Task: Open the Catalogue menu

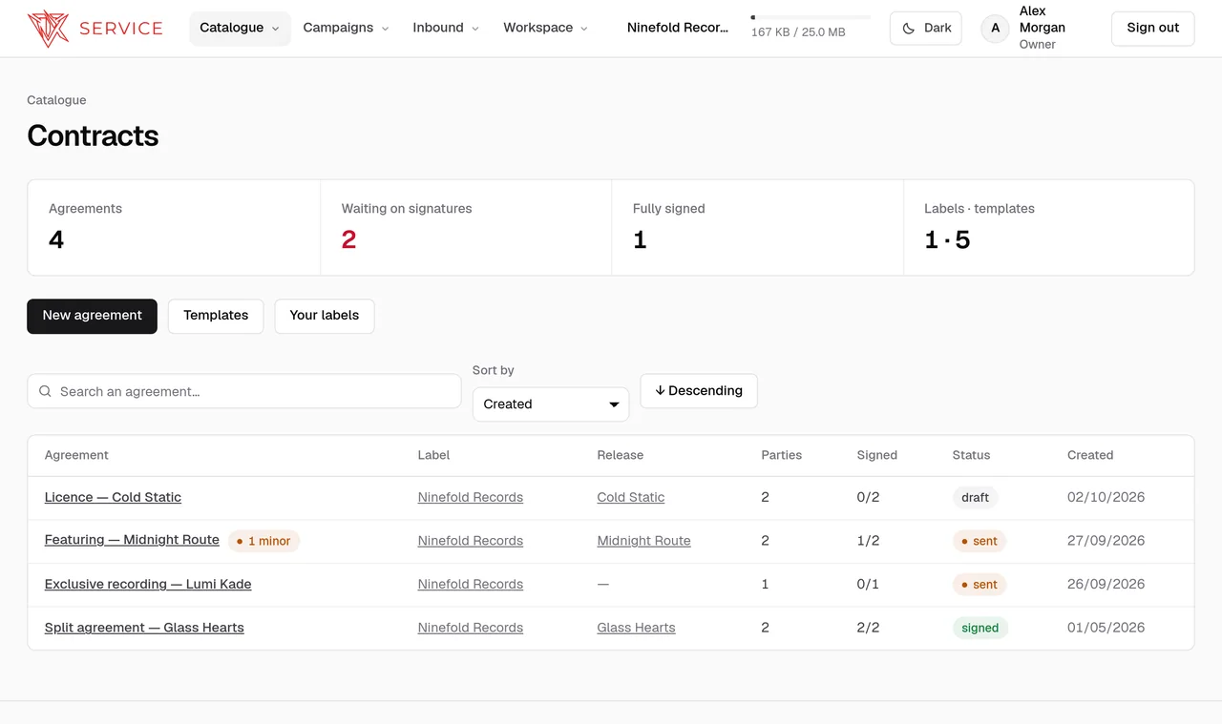Action: tap(240, 29)
